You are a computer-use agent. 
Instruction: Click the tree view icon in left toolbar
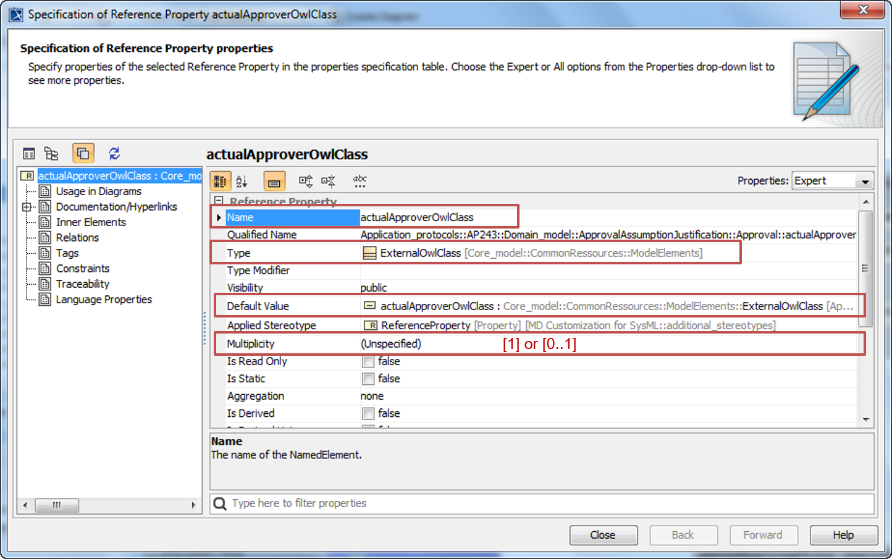pos(51,153)
